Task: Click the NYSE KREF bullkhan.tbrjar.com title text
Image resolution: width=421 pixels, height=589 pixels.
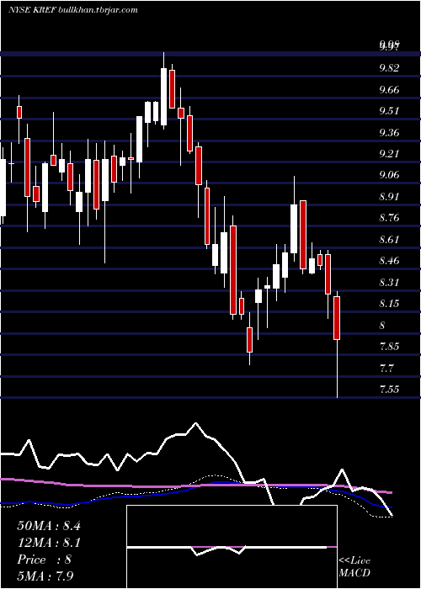Action: 73,10
